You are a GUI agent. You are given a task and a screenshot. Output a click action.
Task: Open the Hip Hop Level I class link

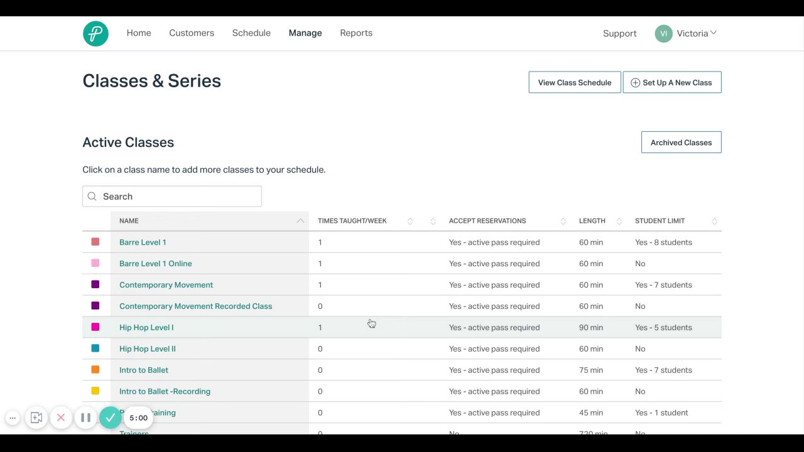tap(146, 328)
